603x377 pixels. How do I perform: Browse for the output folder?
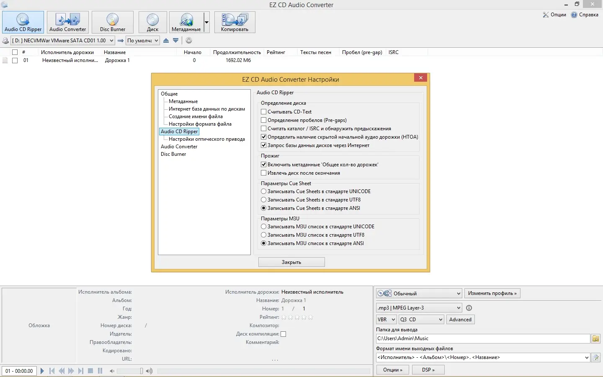click(595, 338)
